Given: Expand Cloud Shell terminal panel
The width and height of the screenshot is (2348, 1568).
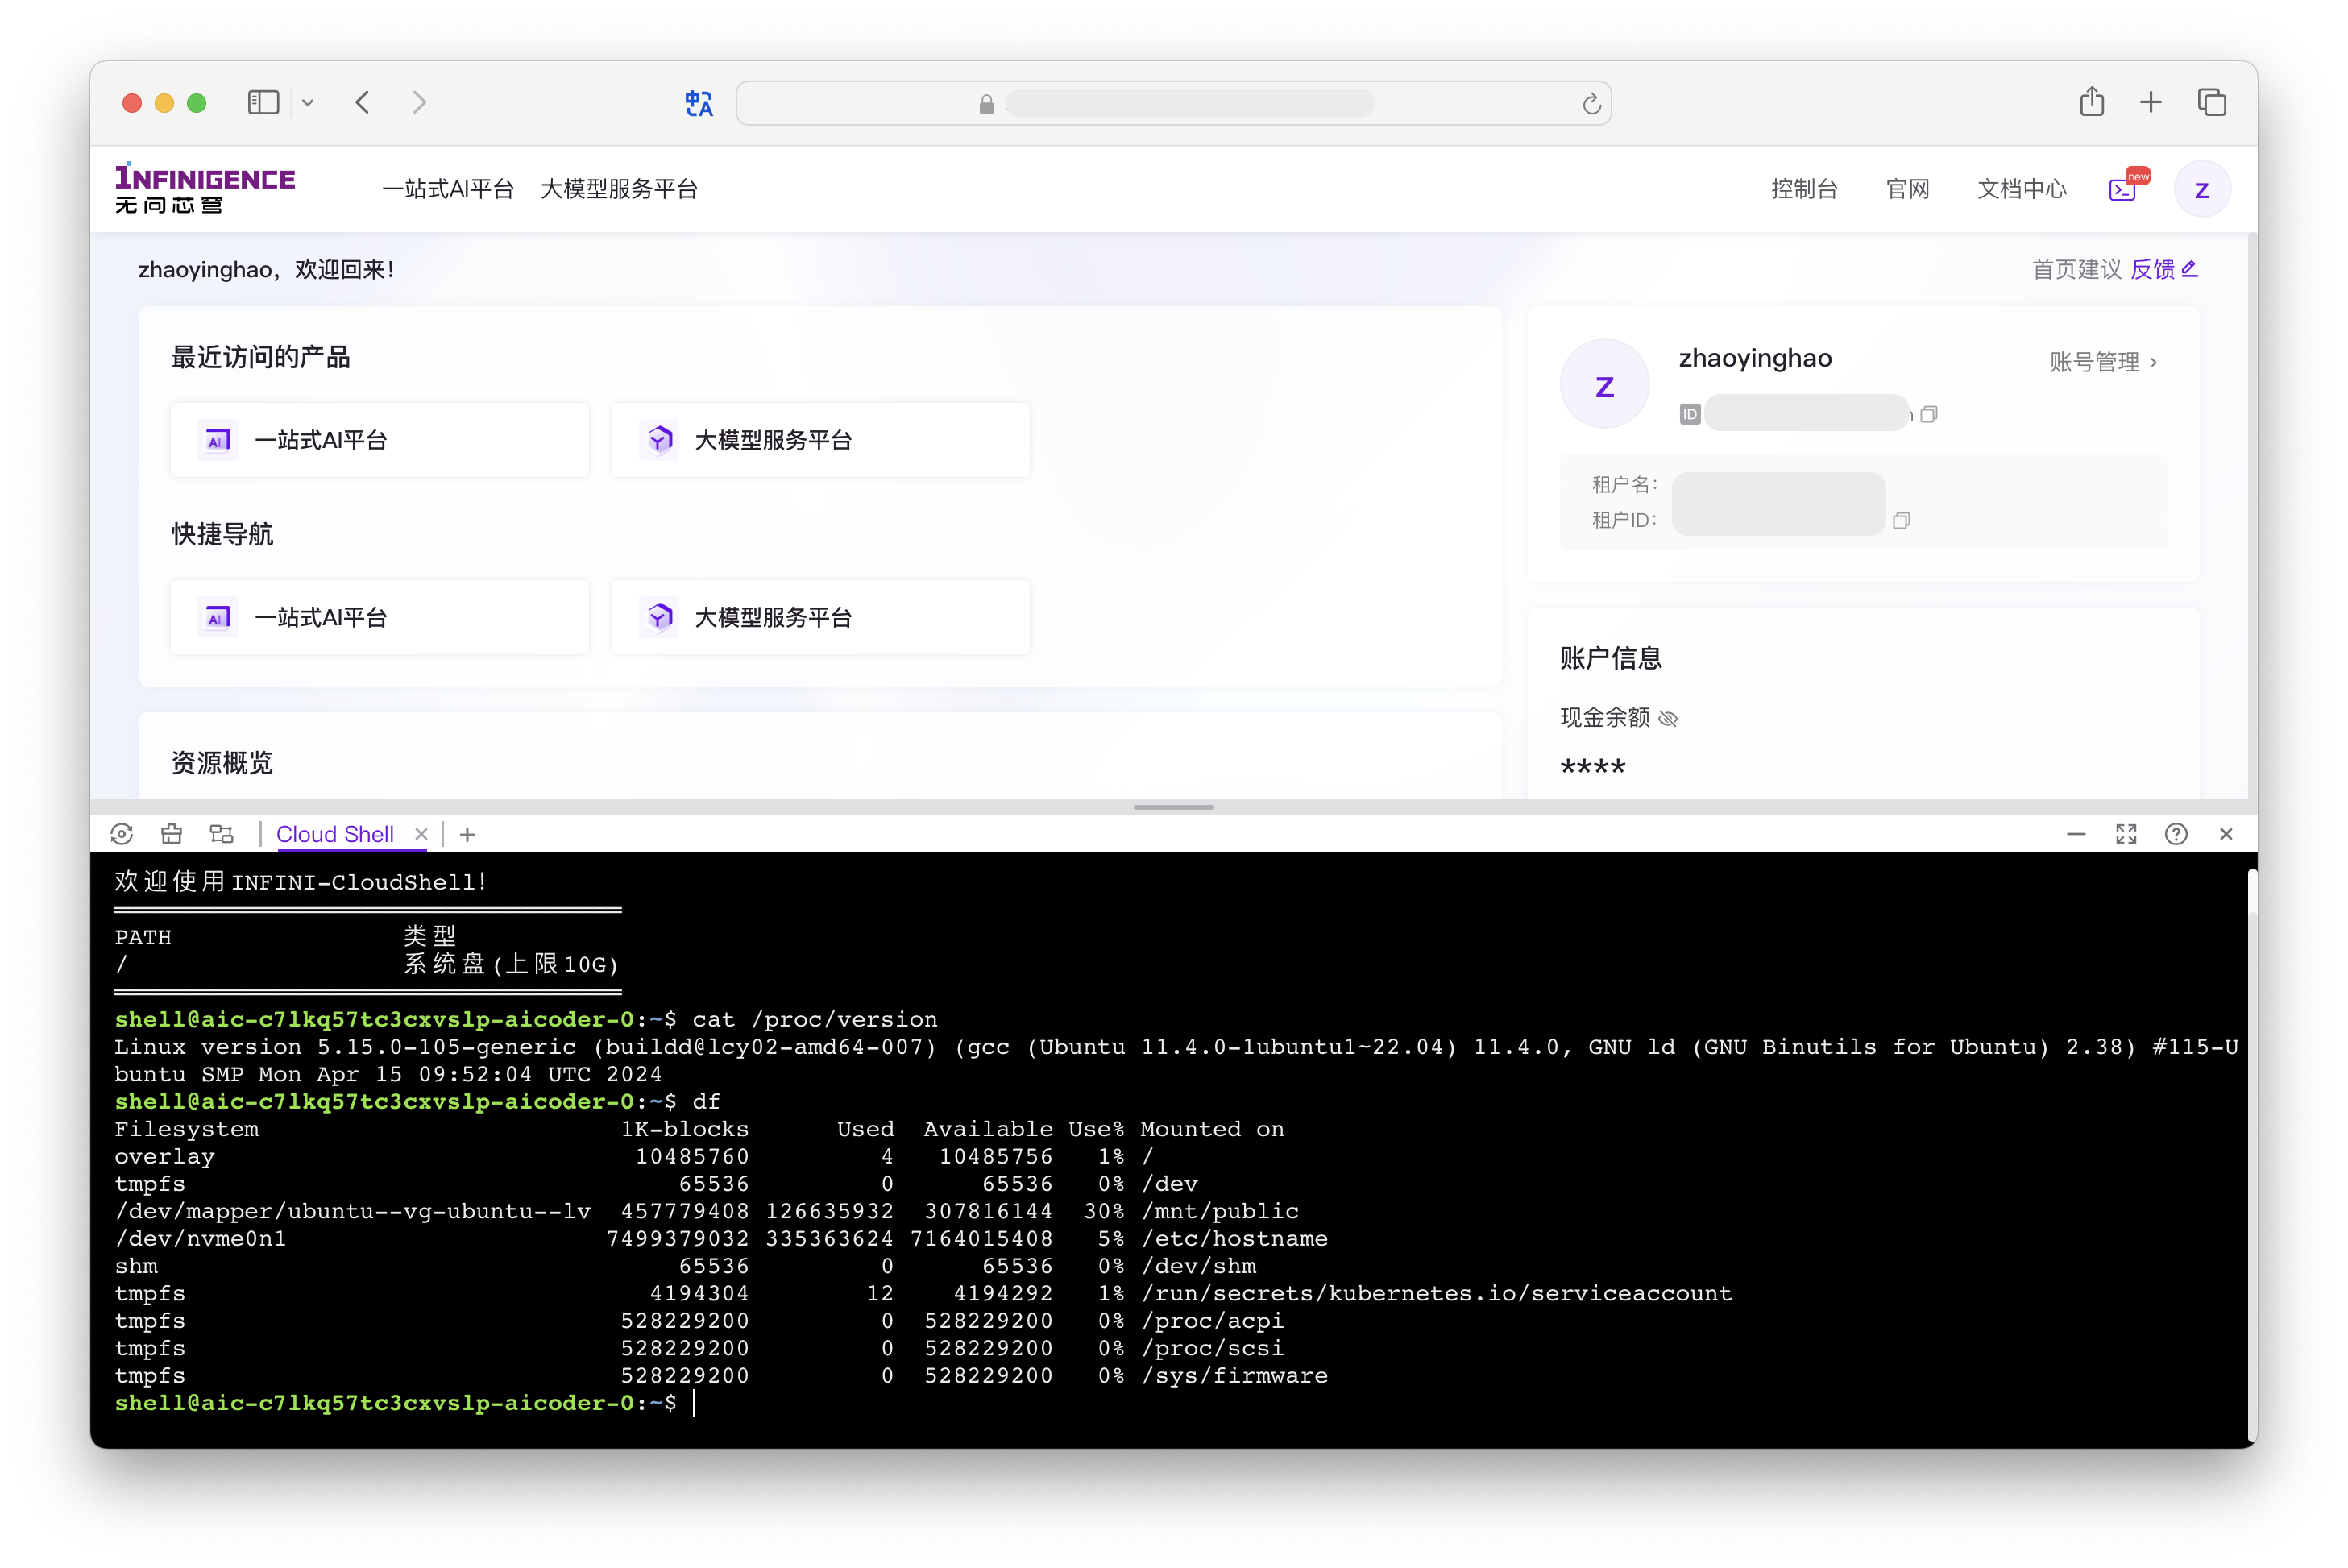Looking at the screenshot, I should (2127, 833).
